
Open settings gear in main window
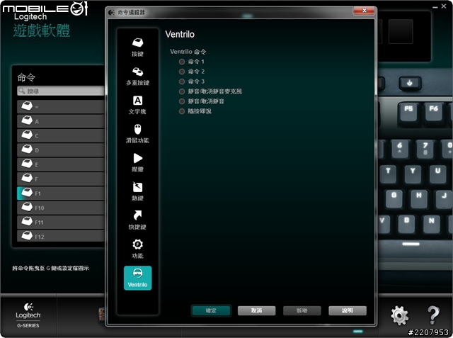[400, 316]
